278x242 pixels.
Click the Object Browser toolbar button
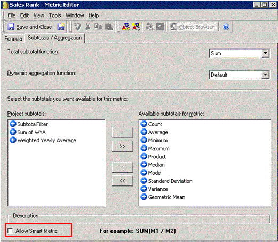(x=192, y=27)
